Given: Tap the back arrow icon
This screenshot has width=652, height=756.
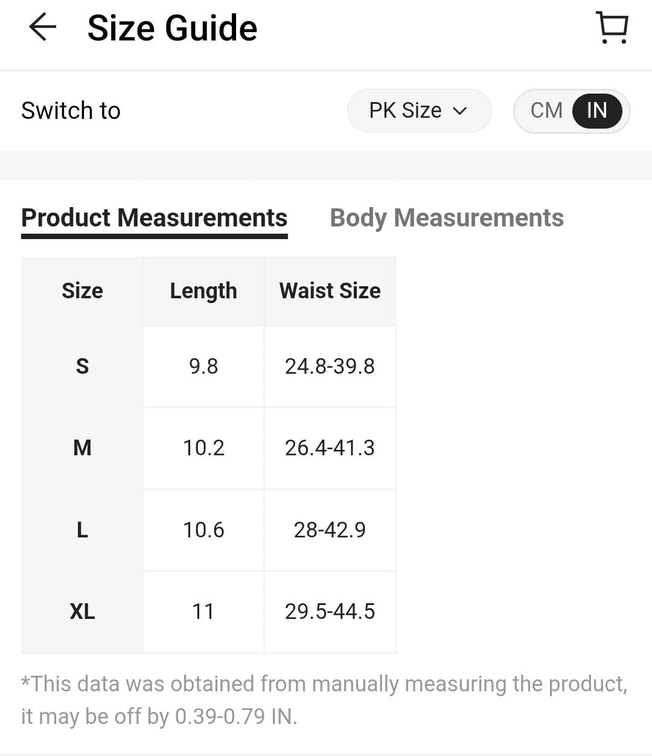Looking at the screenshot, I should [42, 28].
